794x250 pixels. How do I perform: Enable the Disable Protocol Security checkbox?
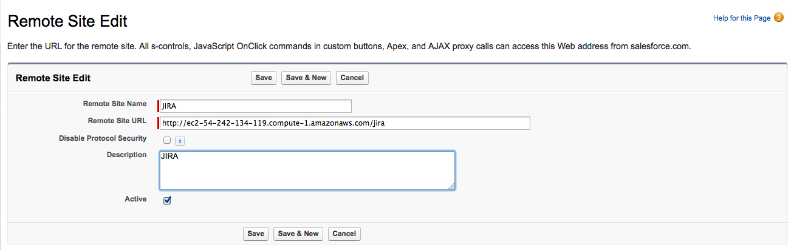[167, 140]
